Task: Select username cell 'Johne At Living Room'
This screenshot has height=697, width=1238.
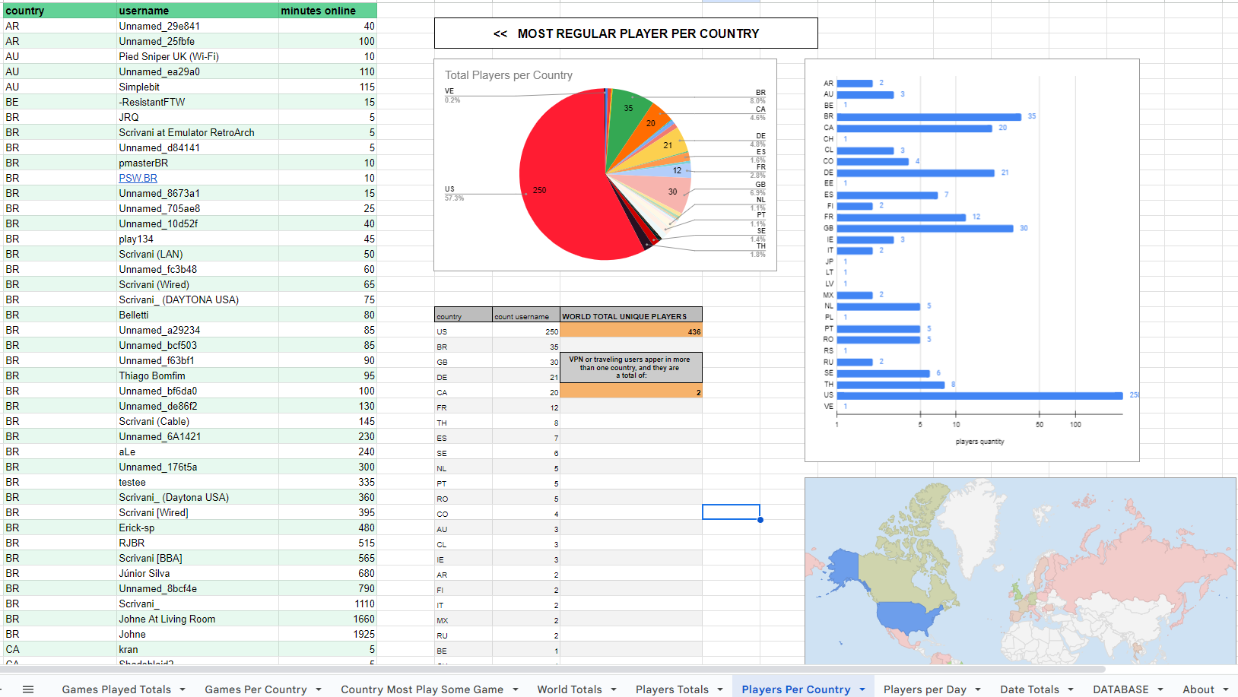Action: click(198, 619)
